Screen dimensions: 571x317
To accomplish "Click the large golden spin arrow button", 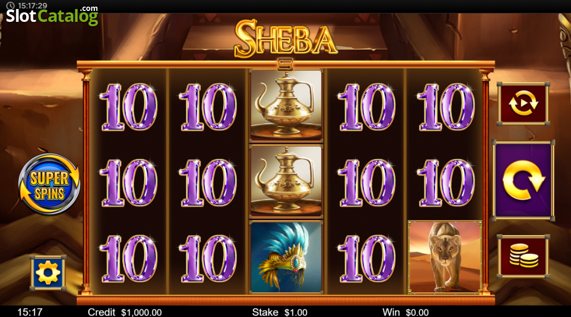I will 523,181.
